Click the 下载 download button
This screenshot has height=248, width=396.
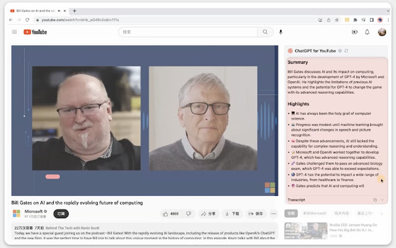point(232,214)
